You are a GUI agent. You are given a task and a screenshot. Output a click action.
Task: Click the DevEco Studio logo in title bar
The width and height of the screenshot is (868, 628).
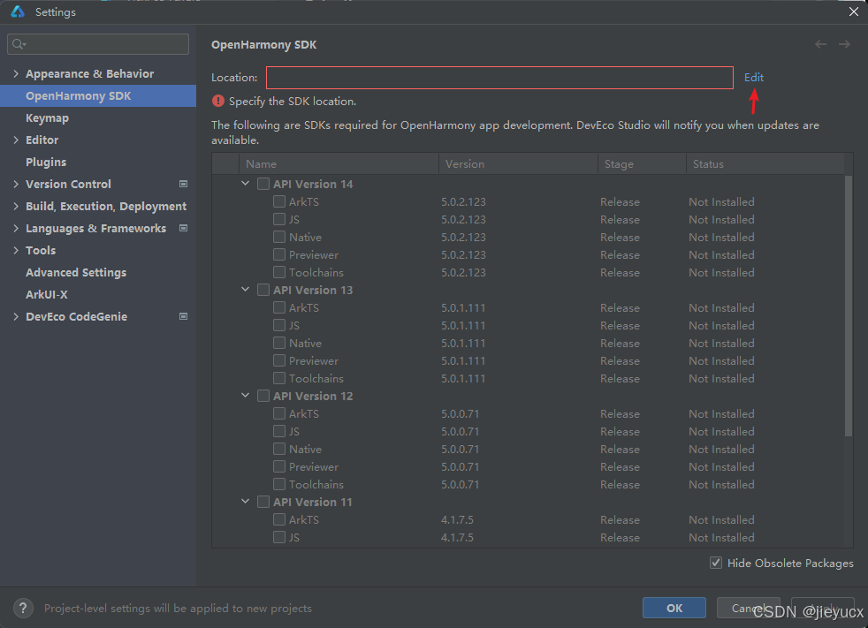[18, 11]
